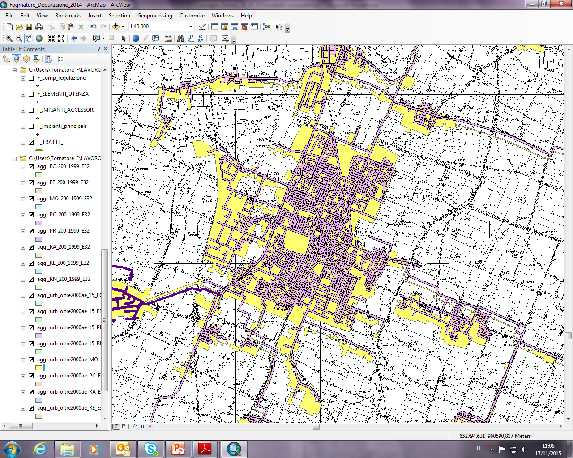Open the Select Features tool dropdown arrow
The image size is (573, 458).
pyautogui.click(x=103, y=38)
